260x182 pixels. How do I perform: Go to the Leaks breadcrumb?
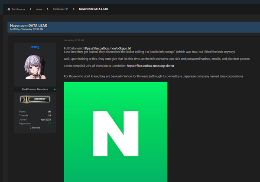click(x=39, y=9)
